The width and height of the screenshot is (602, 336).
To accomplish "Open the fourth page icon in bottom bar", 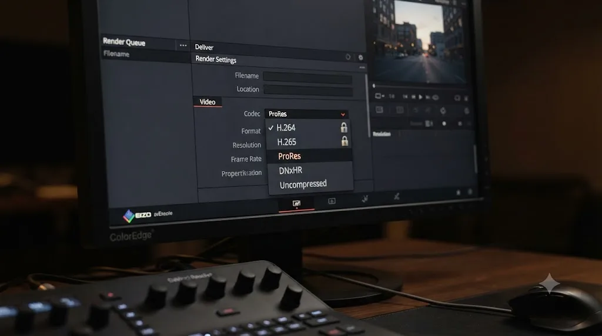I will pyautogui.click(x=397, y=196).
